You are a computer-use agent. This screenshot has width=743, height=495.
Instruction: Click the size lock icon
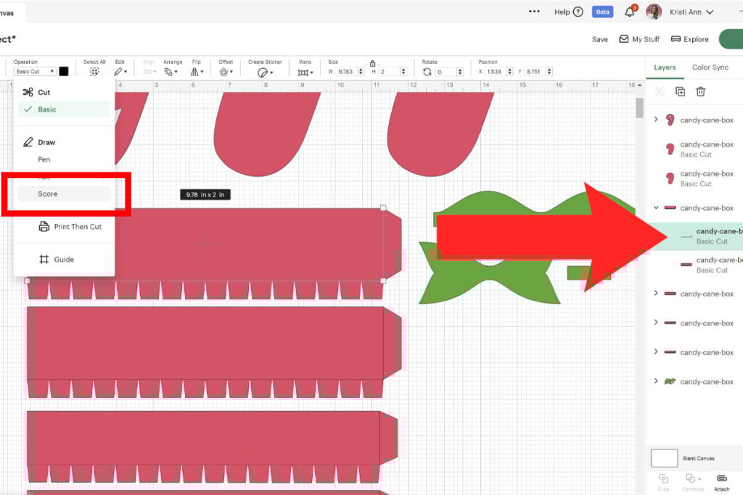click(x=372, y=63)
